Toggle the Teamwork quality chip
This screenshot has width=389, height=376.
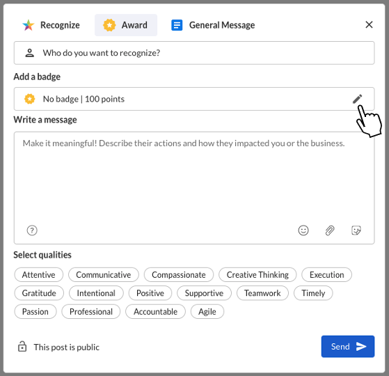262,293
